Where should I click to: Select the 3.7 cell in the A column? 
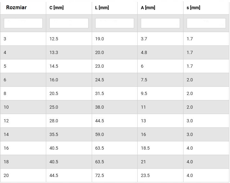point(144,39)
